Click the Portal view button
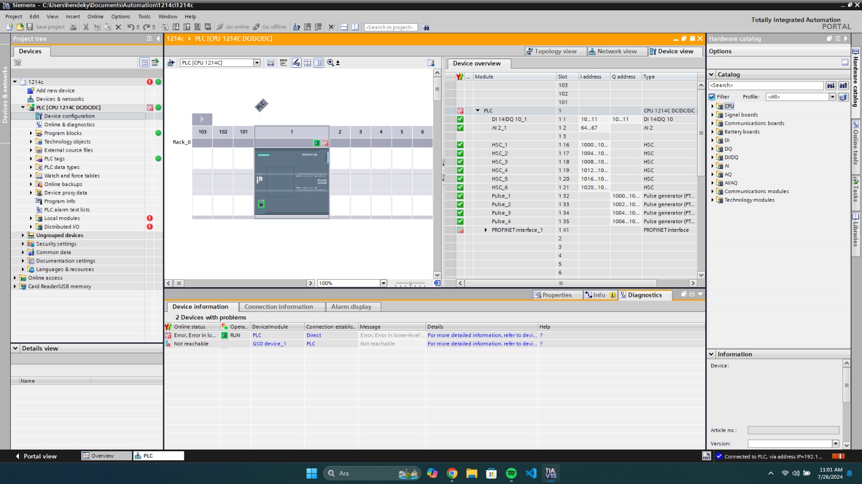The height and width of the screenshot is (484, 862). pyautogui.click(x=36, y=456)
